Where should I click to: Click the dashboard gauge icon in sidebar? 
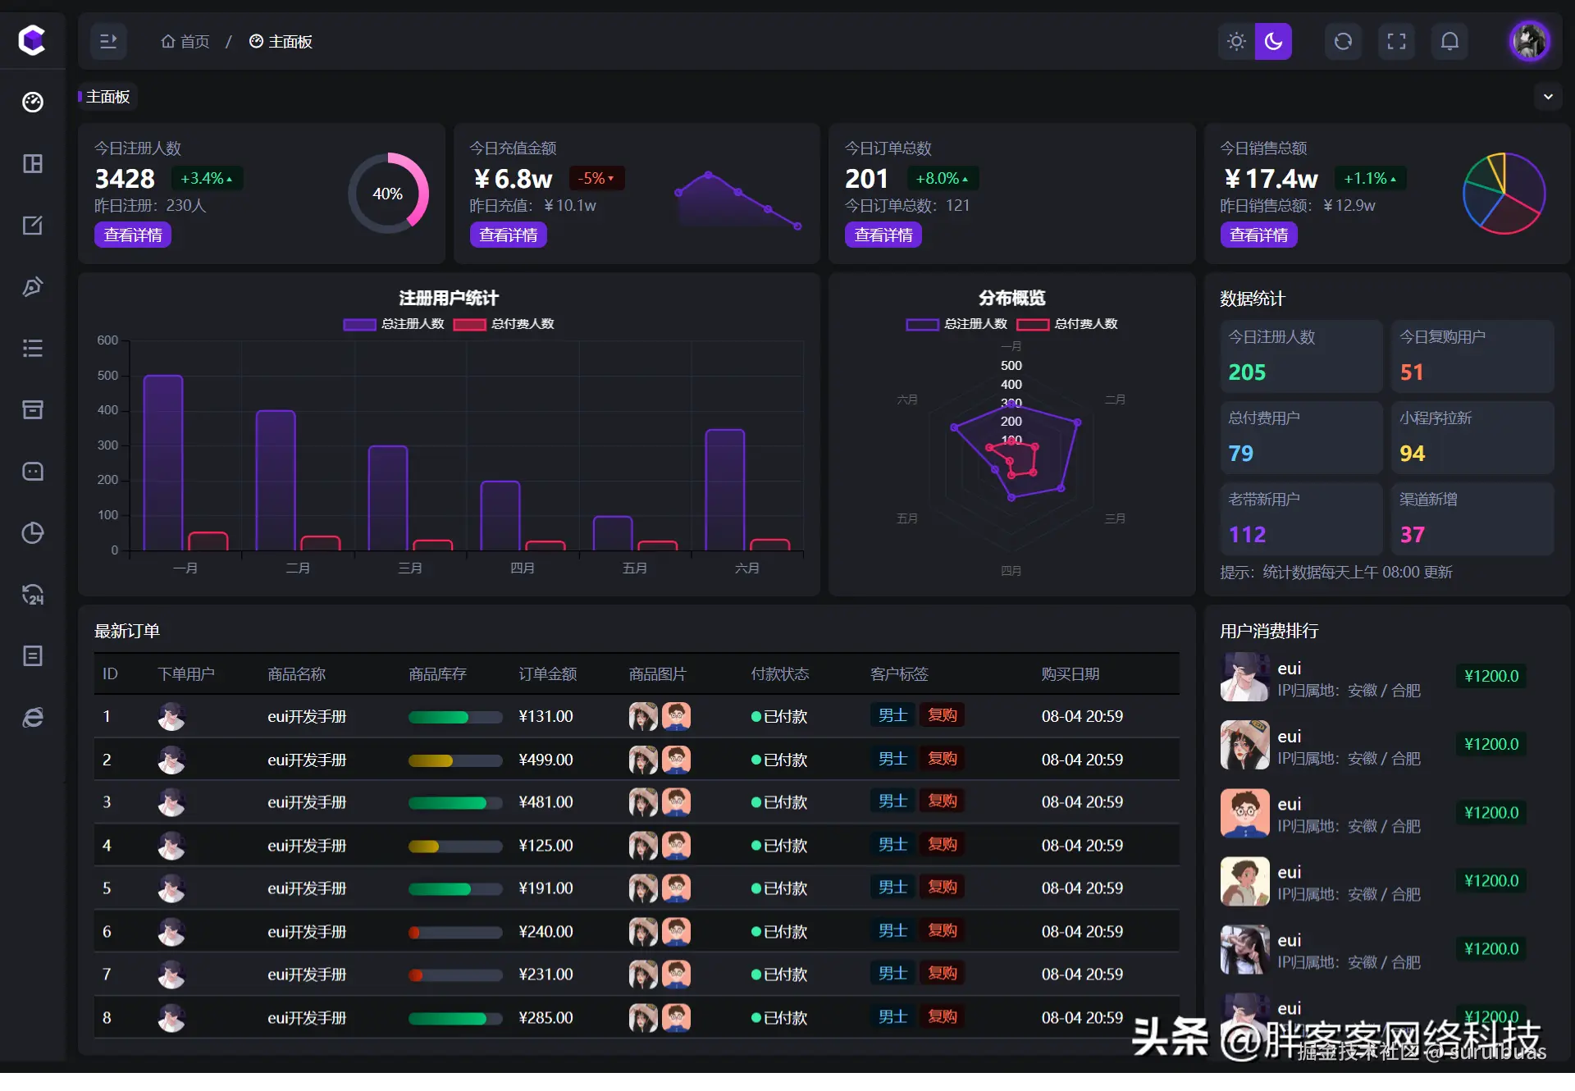click(x=33, y=102)
